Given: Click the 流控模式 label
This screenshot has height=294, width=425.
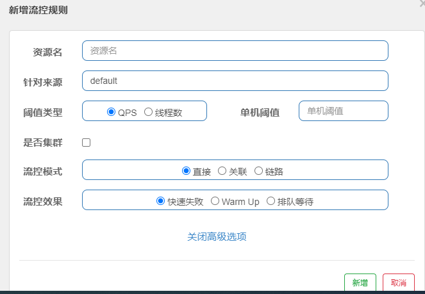Looking at the screenshot, I should tap(43, 172).
